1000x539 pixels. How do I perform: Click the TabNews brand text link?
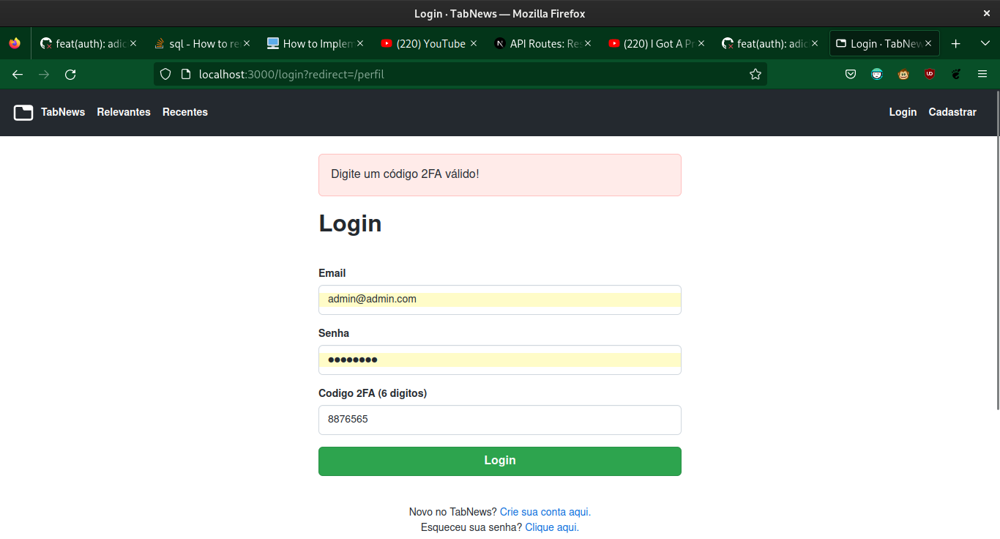point(63,112)
